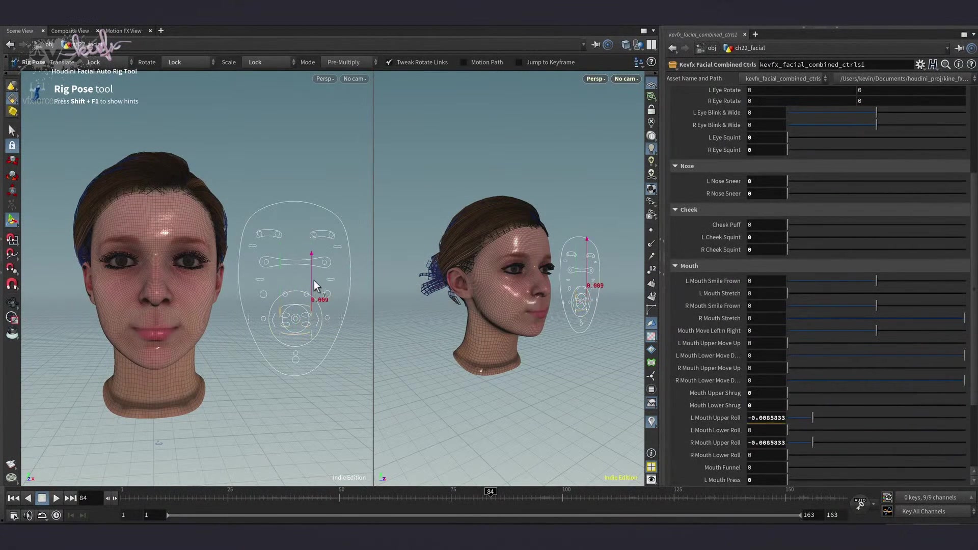Switch to the Composite View tab
The height and width of the screenshot is (550, 978).
pos(70,31)
